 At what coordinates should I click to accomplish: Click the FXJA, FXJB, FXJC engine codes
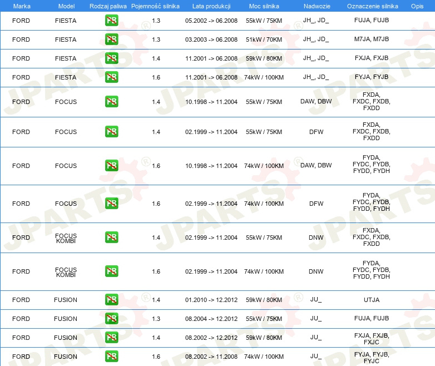click(x=372, y=339)
